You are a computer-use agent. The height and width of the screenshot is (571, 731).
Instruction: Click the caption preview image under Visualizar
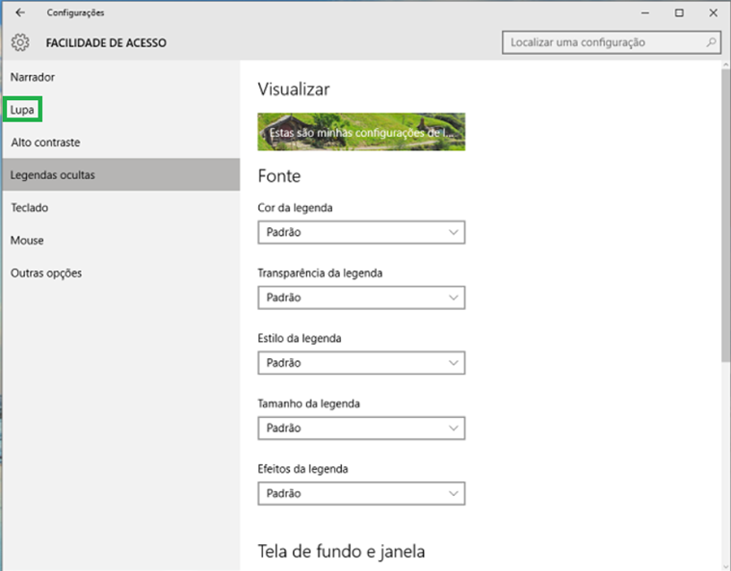361,132
